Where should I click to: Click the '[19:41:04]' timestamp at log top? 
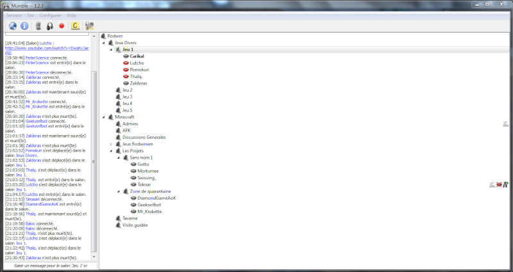click(x=15, y=43)
